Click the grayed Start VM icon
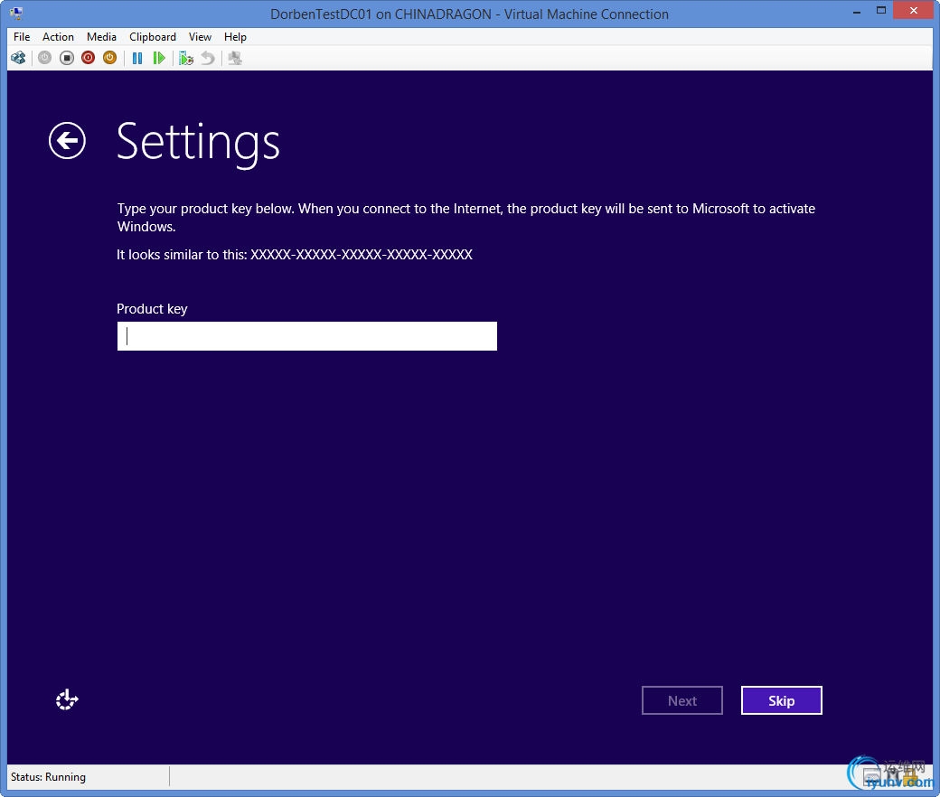940x797 pixels. (x=45, y=58)
